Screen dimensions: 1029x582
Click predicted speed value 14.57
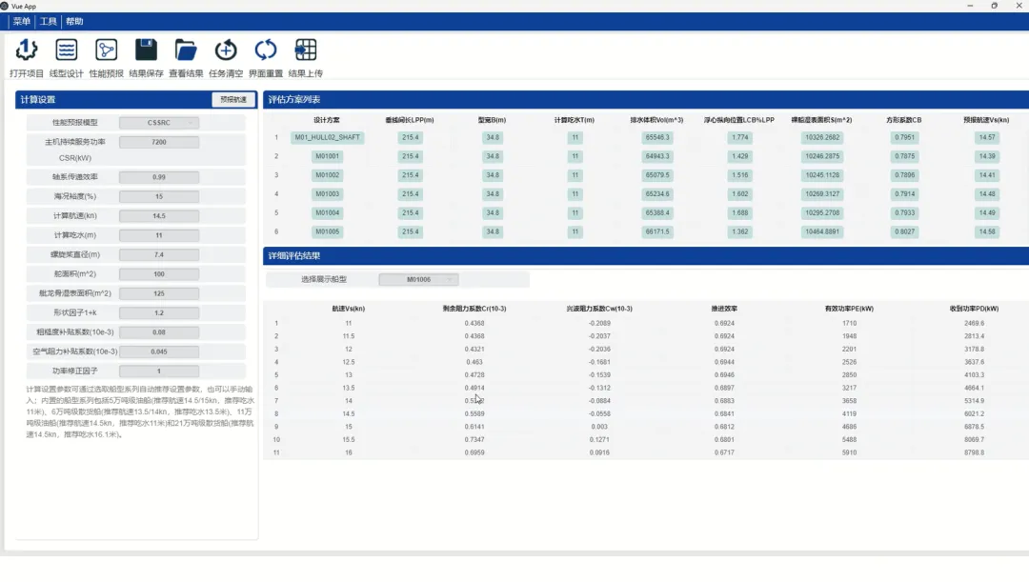tap(987, 138)
